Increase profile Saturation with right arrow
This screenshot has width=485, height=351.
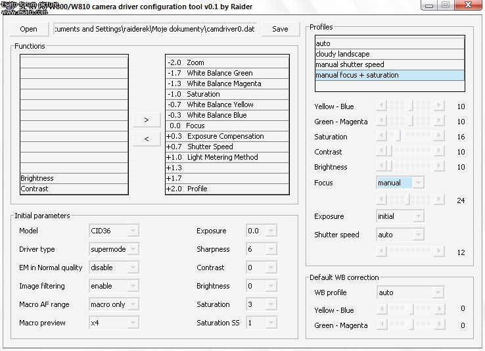pyautogui.click(x=439, y=136)
